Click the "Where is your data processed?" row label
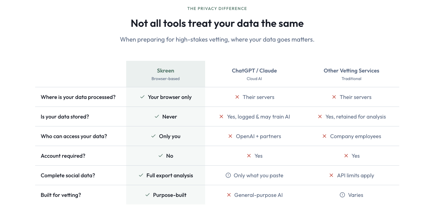 pos(78,97)
